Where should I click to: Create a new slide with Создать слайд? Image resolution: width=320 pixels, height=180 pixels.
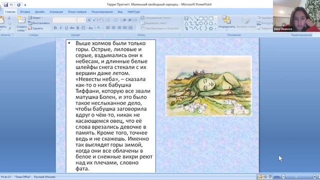tap(21, 23)
